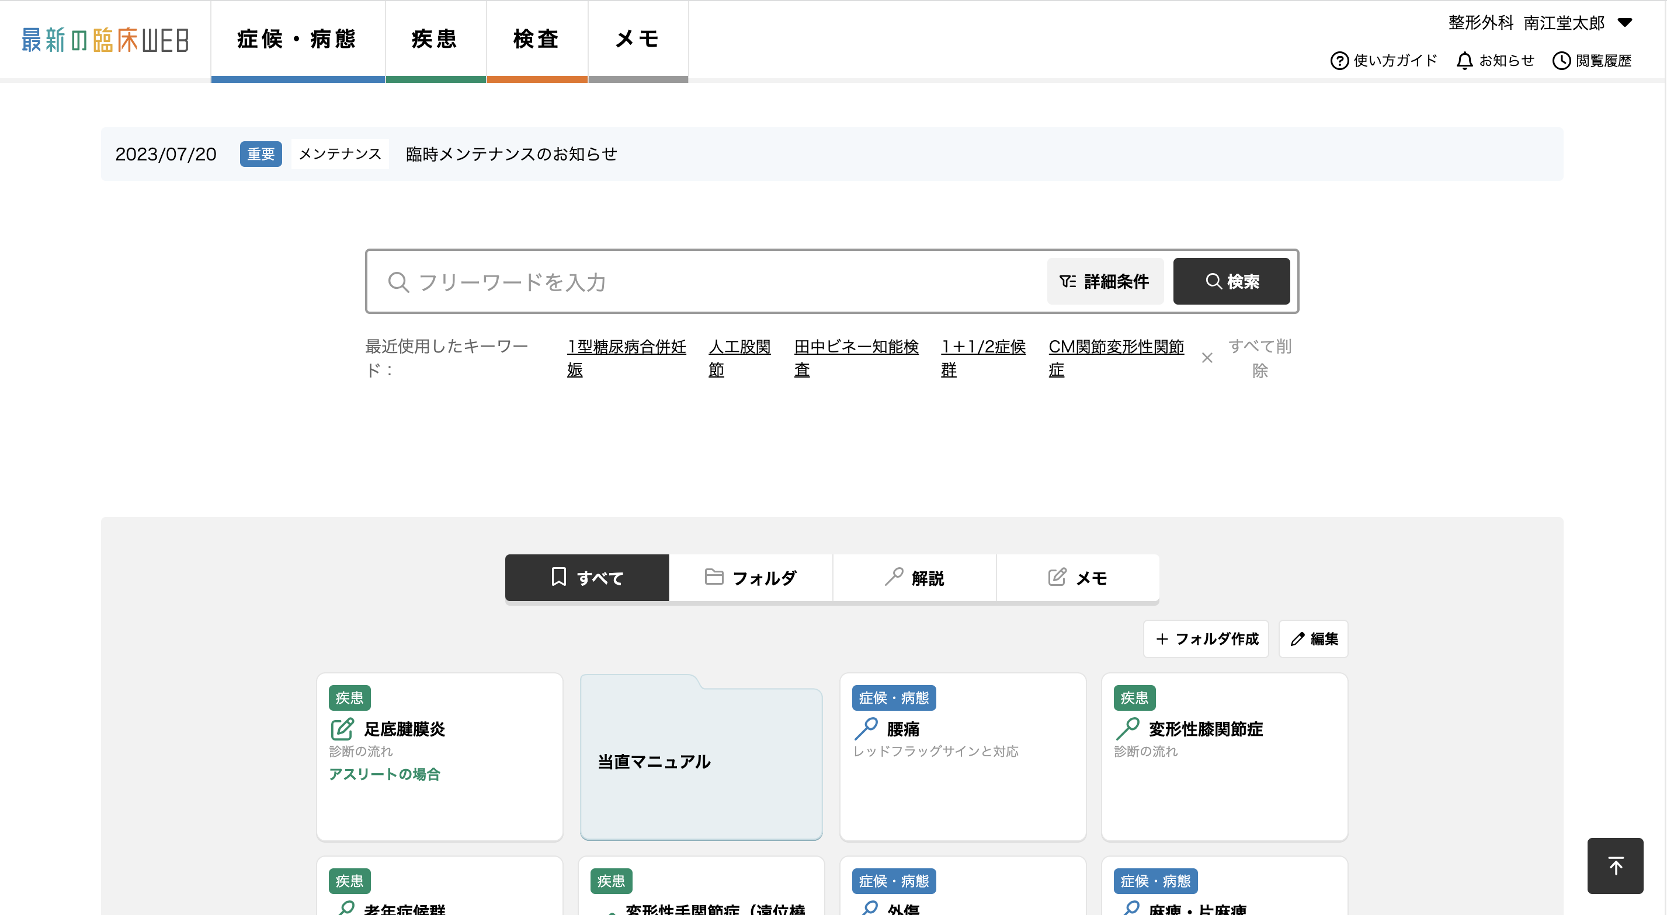Open the 検査 navigation tab
Viewport: 1667px width, 915px height.
pyautogui.click(x=536, y=40)
